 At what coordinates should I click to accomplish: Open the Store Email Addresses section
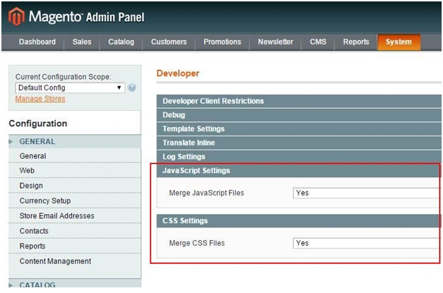(x=75, y=215)
